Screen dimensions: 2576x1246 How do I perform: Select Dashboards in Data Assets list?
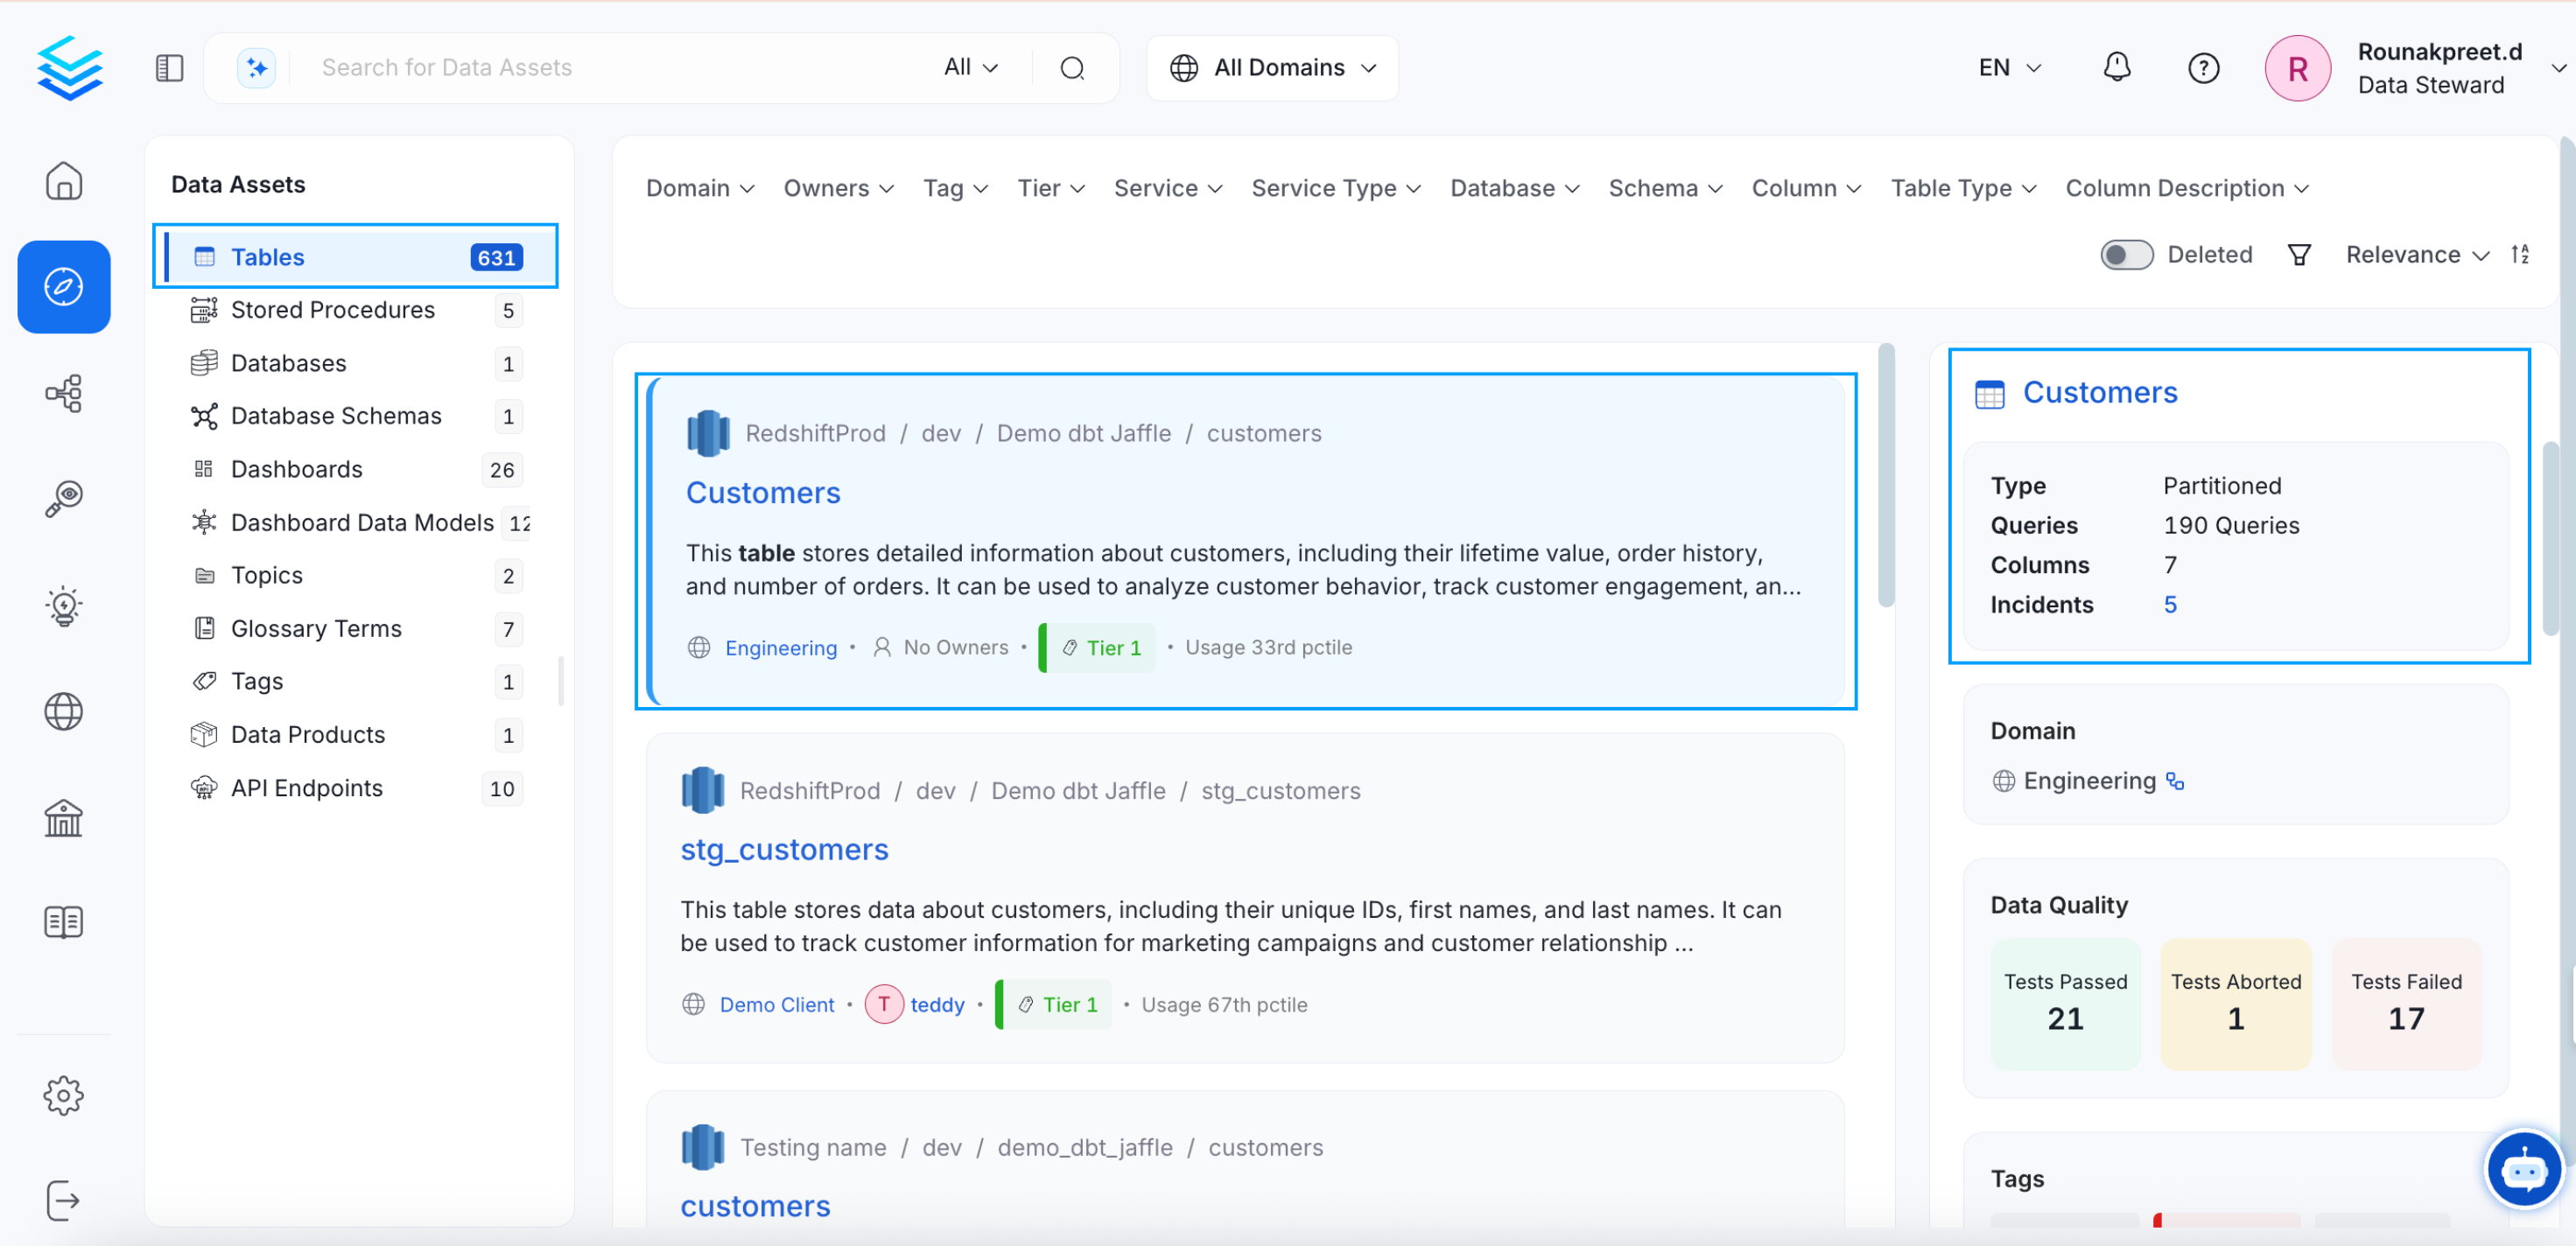297,469
